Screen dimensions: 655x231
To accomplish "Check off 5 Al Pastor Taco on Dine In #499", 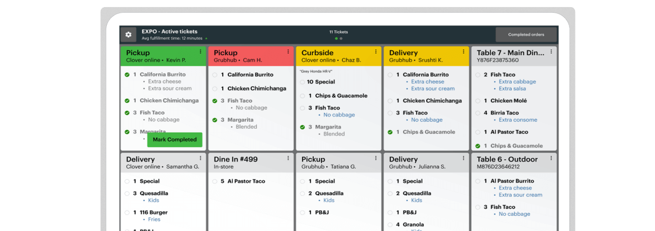I will (x=215, y=181).
